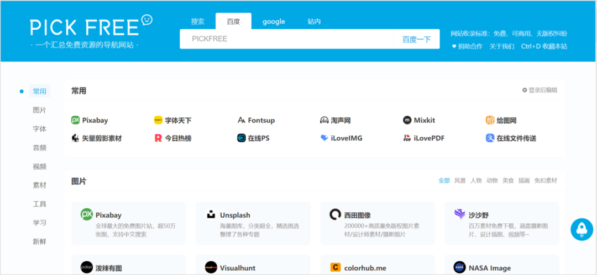Image resolution: width=597 pixels, height=275 pixels.
Task: Click the colorhub.me orange icon
Action: click(x=335, y=267)
